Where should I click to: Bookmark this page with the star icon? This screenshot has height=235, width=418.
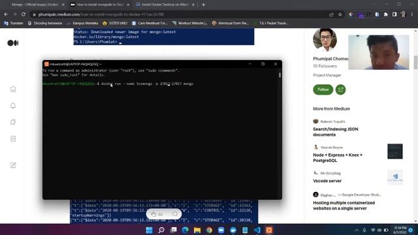click(x=340, y=14)
